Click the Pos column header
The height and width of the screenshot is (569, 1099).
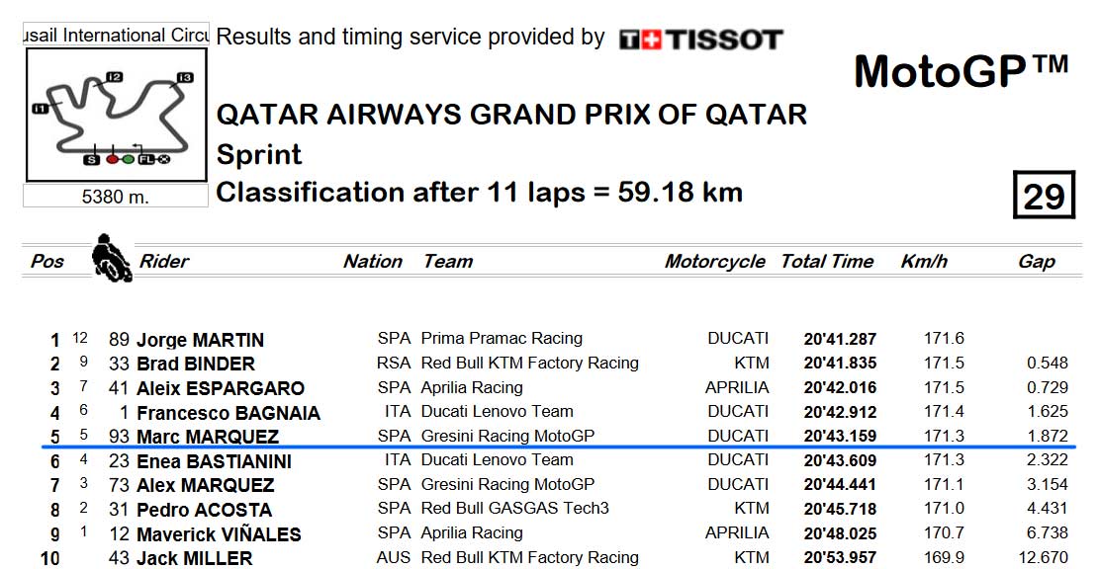[46, 261]
